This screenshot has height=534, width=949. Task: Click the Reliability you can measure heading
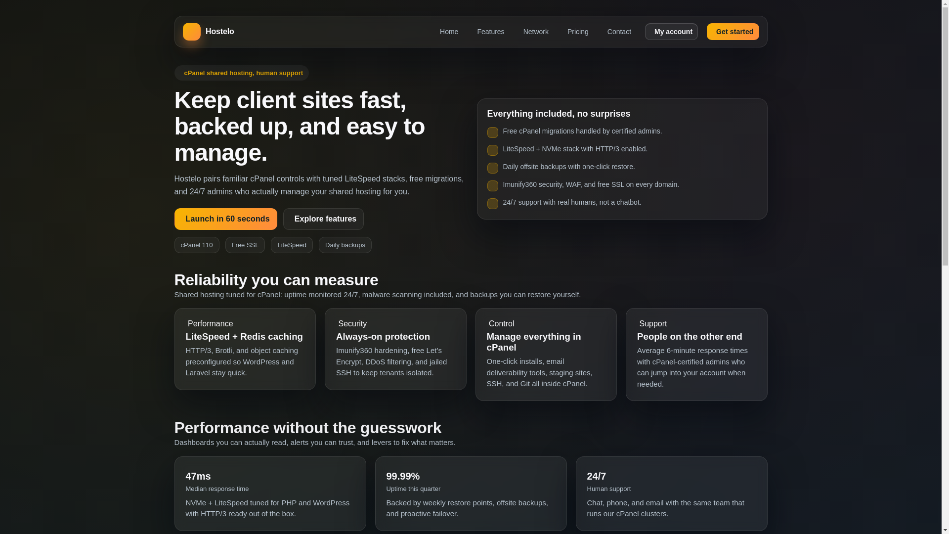(x=276, y=280)
